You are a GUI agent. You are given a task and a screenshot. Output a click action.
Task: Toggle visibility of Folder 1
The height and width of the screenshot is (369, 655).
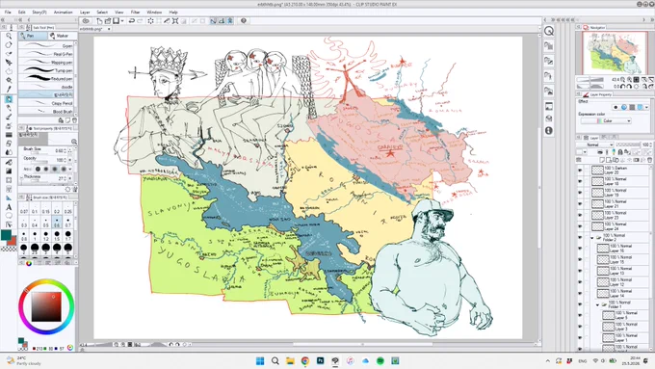tap(580, 304)
